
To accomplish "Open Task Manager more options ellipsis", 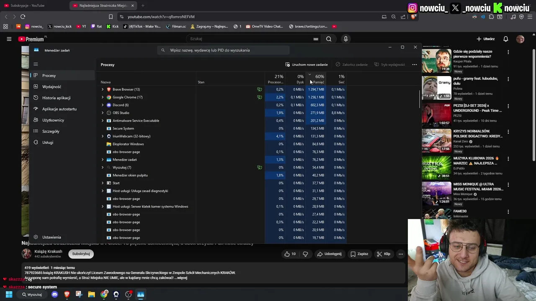I will click(414, 65).
